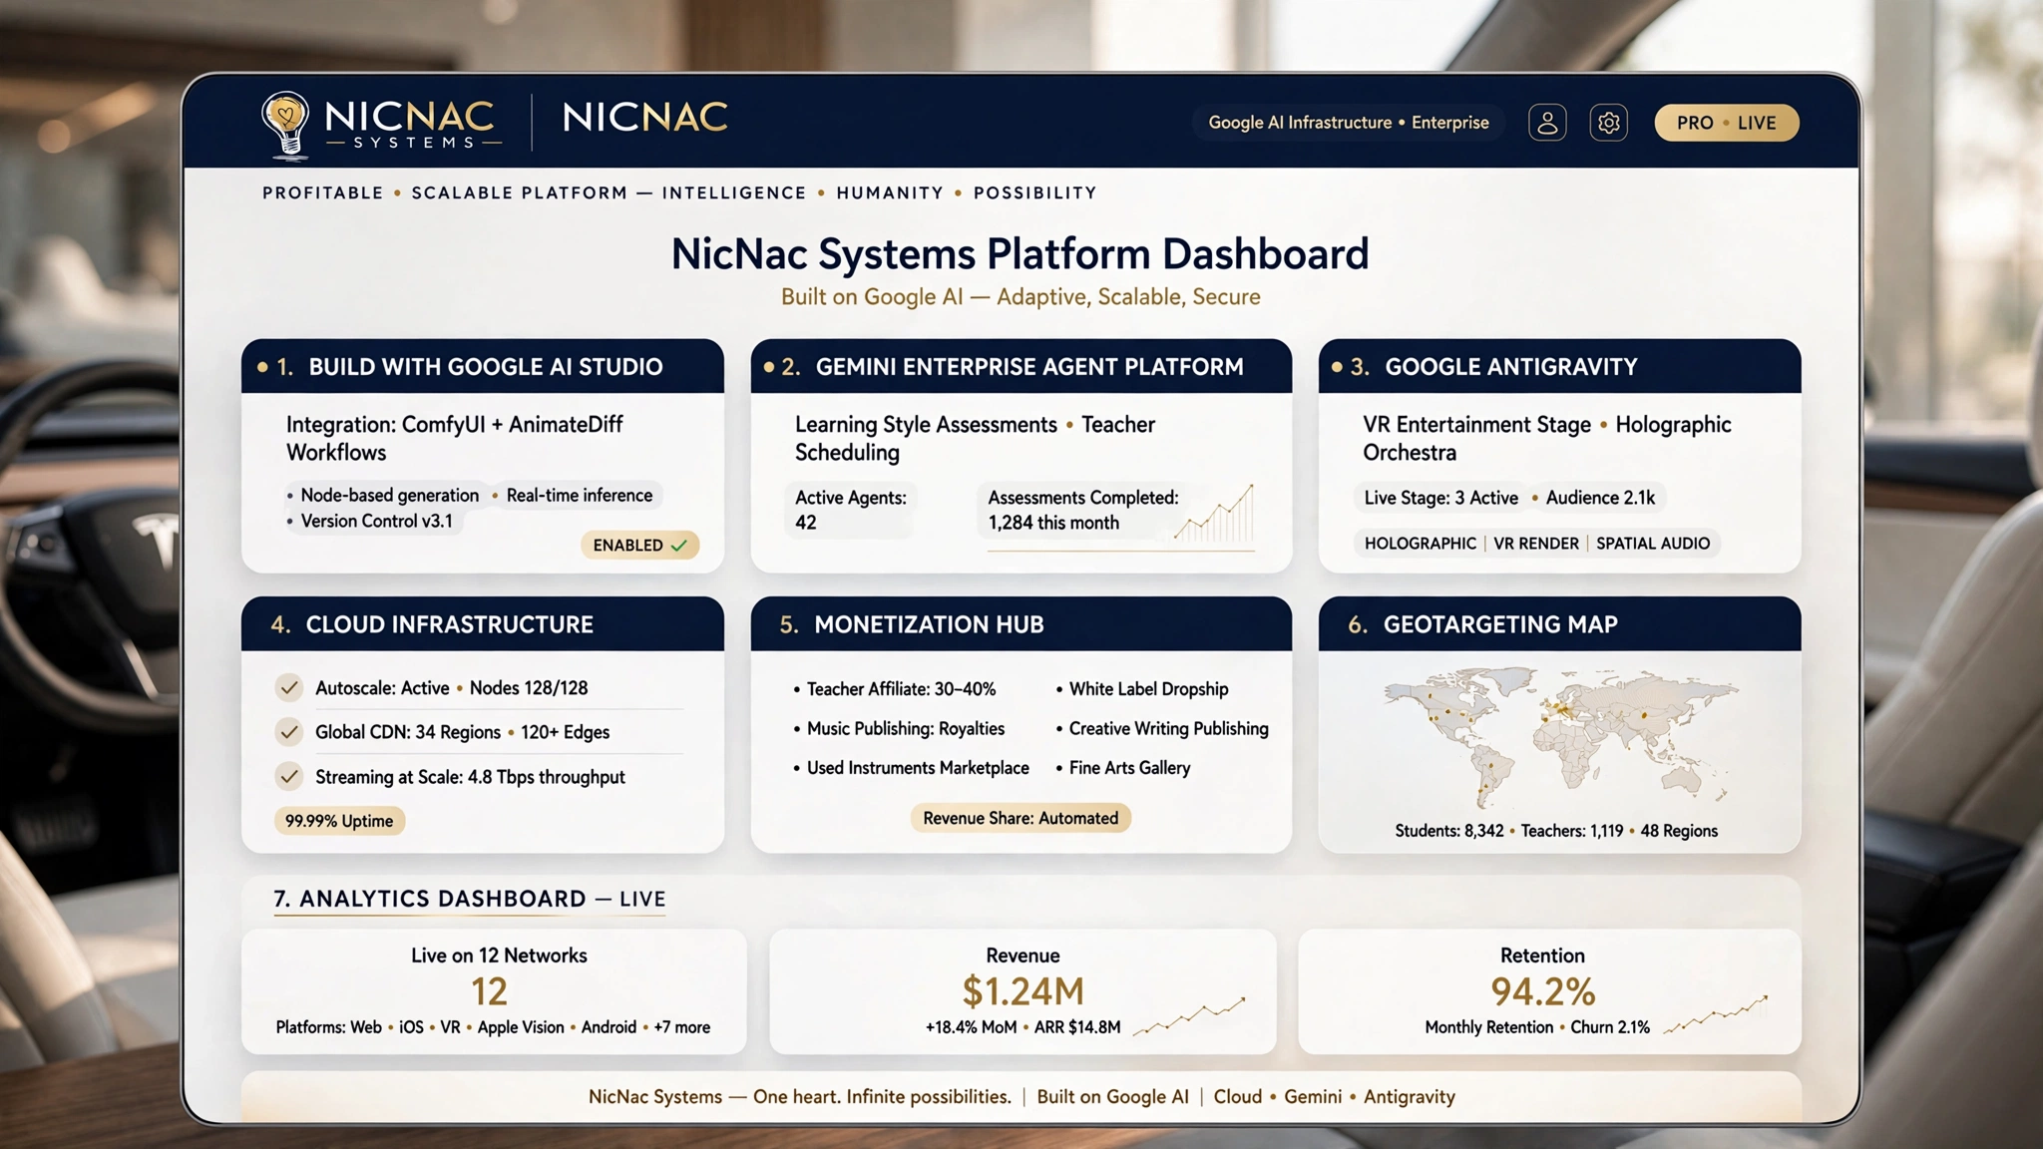Click the second NICNAC wordmark in header
This screenshot has height=1149, width=2043.
(644, 118)
